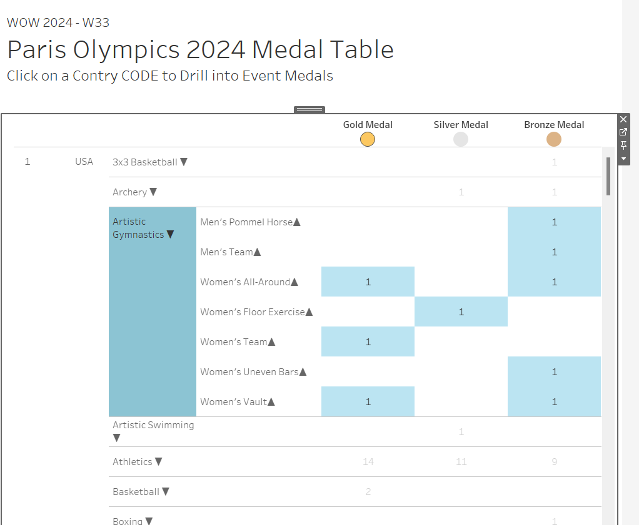This screenshot has width=639, height=525.
Task: Select Women's Uneven Bars bronze cell
Action: pyautogui.click(x=553, y=371)
